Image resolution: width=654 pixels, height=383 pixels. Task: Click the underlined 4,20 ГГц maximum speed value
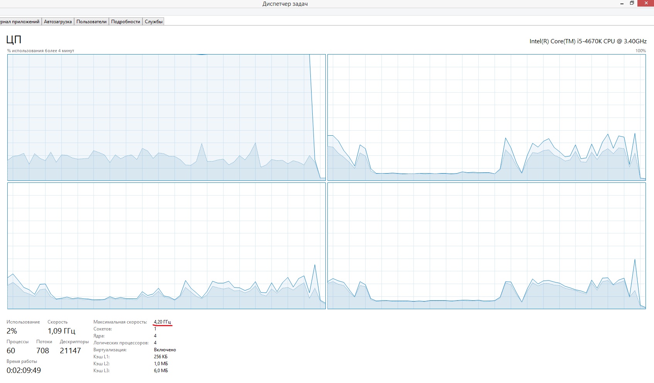(162, 322)
